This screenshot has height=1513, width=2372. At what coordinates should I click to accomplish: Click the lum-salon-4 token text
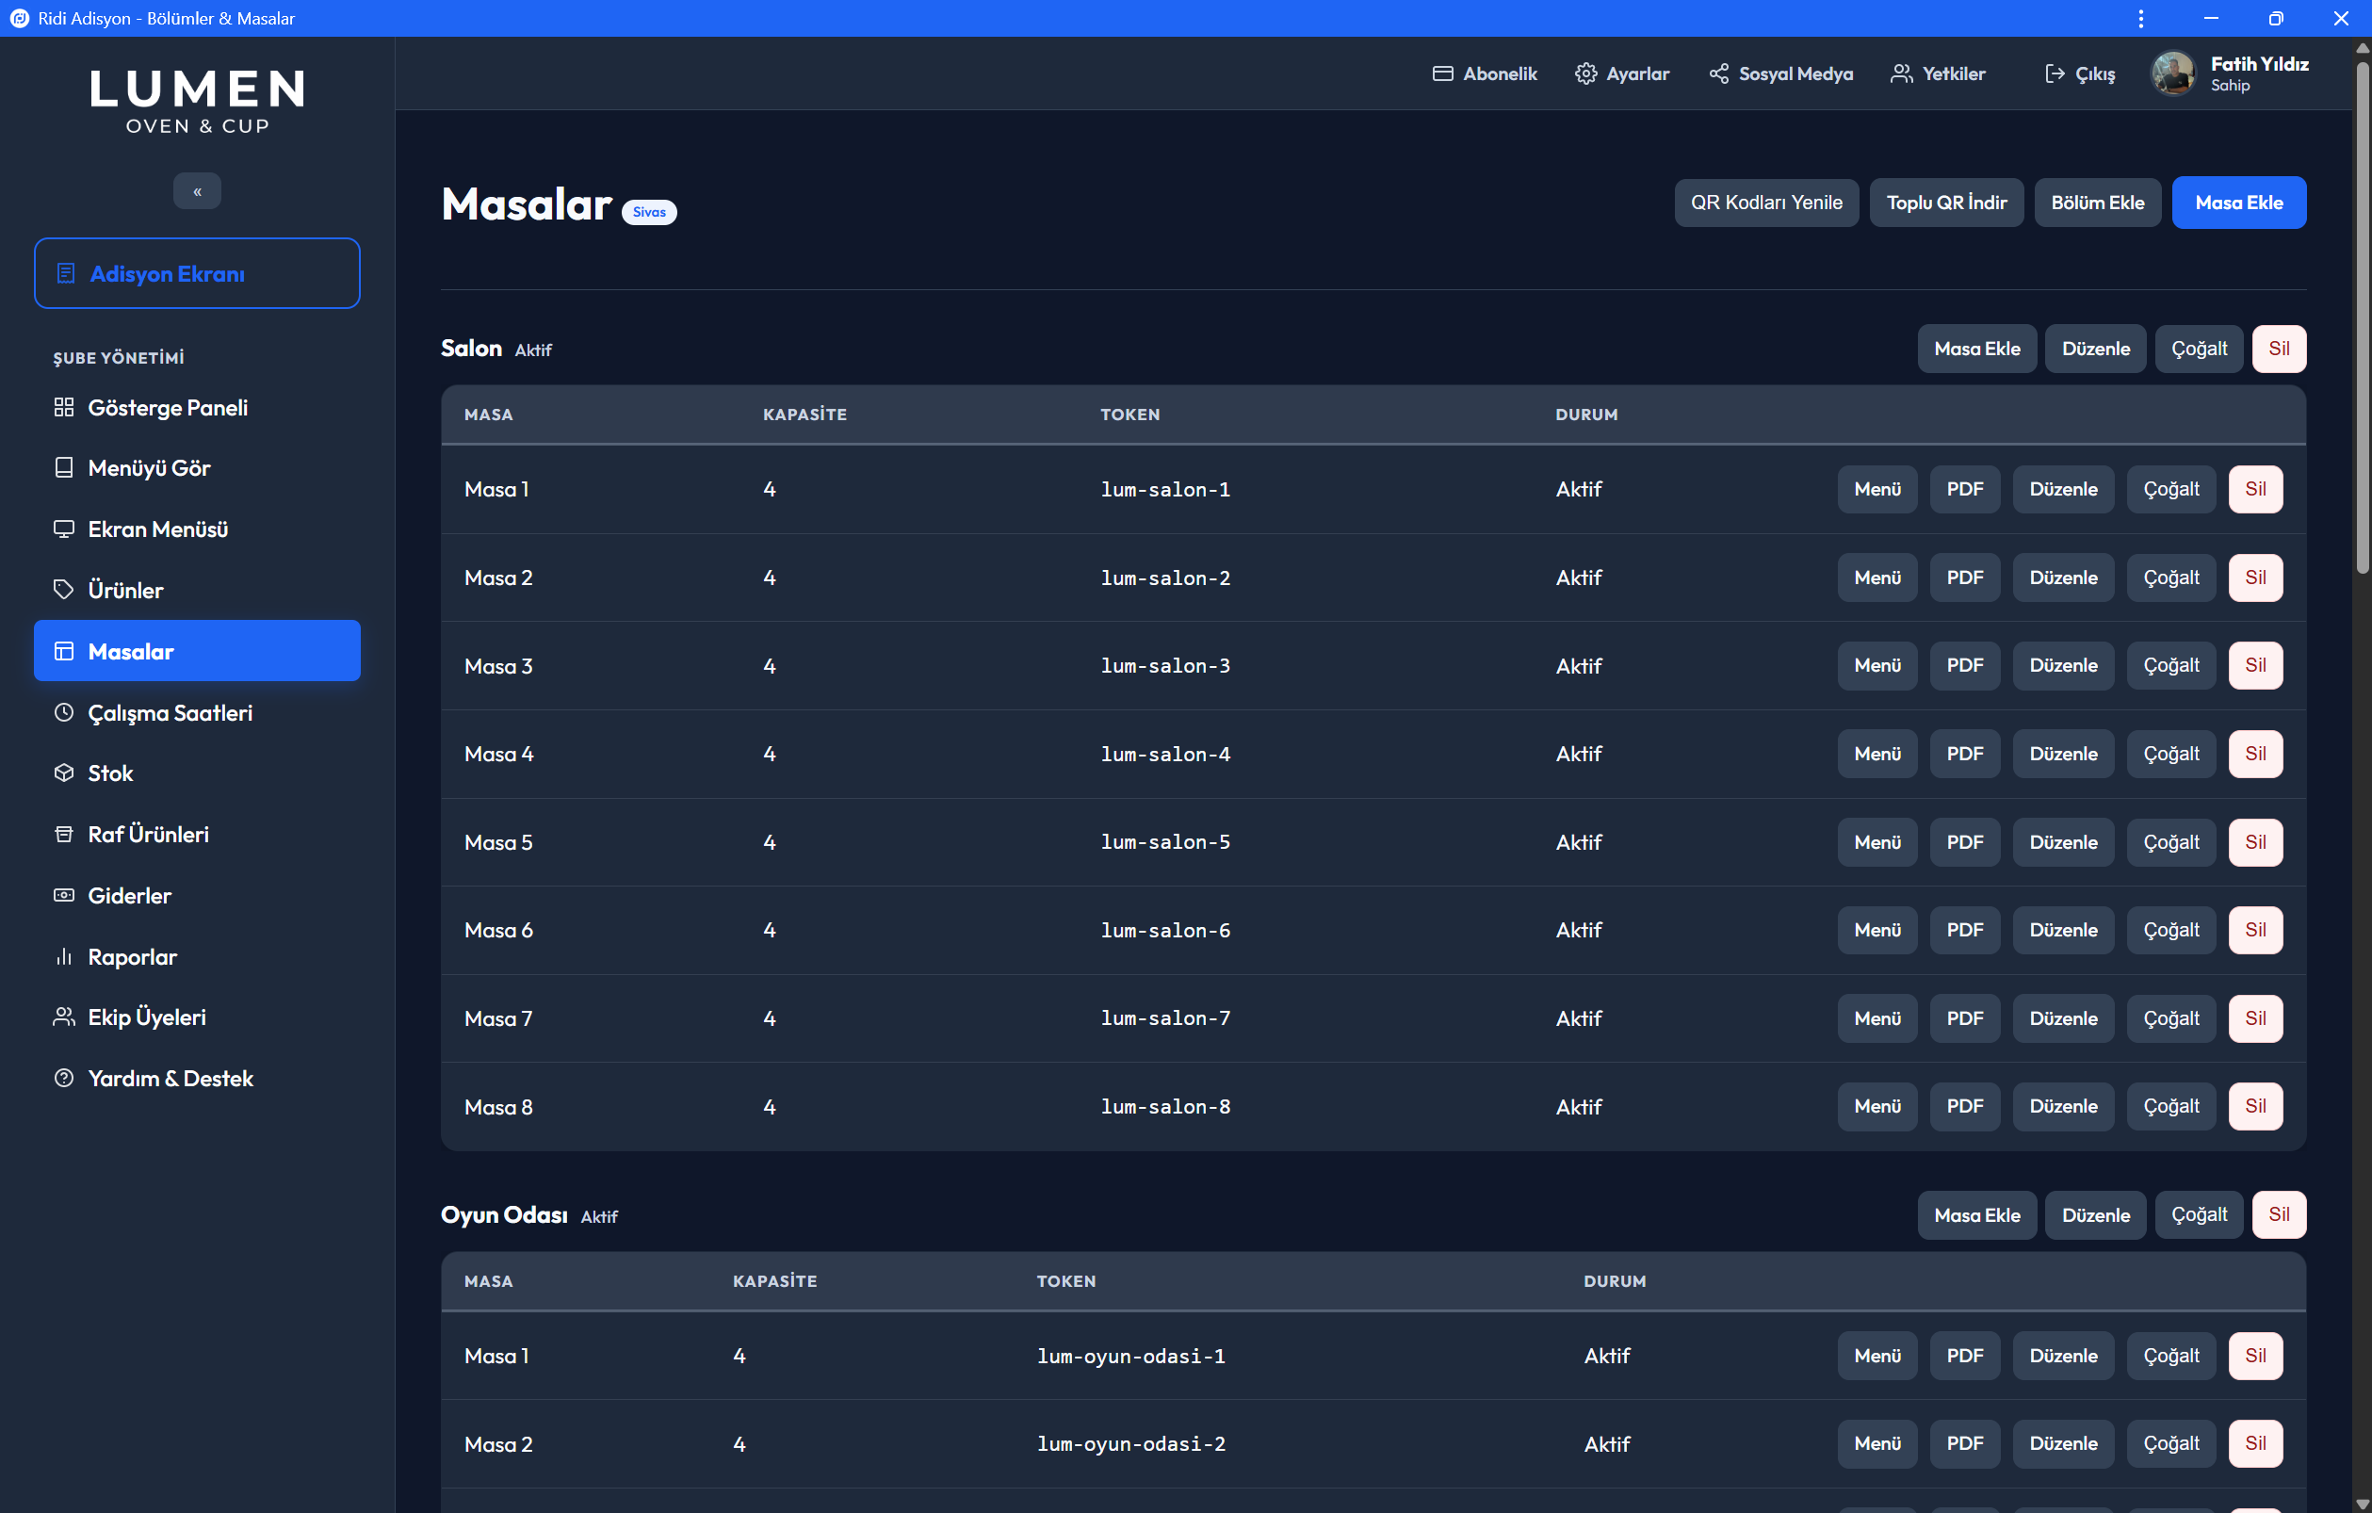point(1165,755)
